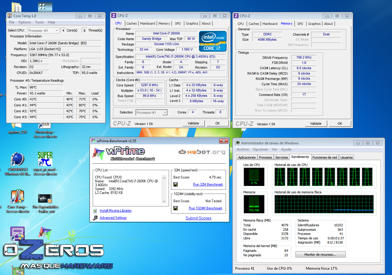Open Advanced Settings link in wPrime
Screen dimensions: 392x275
(x=113, y=218)
